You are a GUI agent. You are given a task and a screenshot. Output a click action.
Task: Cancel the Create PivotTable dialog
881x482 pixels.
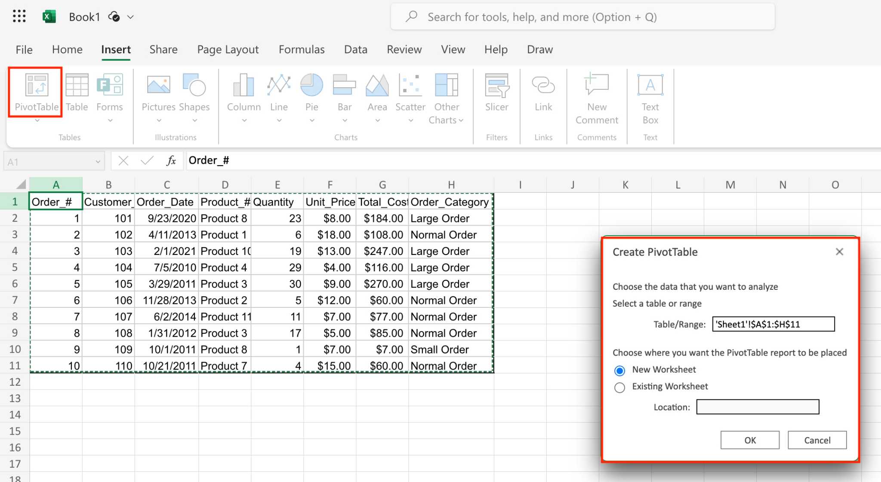click(816, 440)
